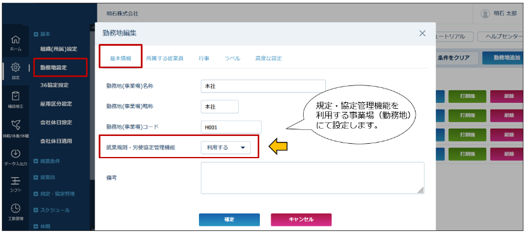Switch to the ラベル tab
Viewport: 528px width, 234px height.
(232, 58)
